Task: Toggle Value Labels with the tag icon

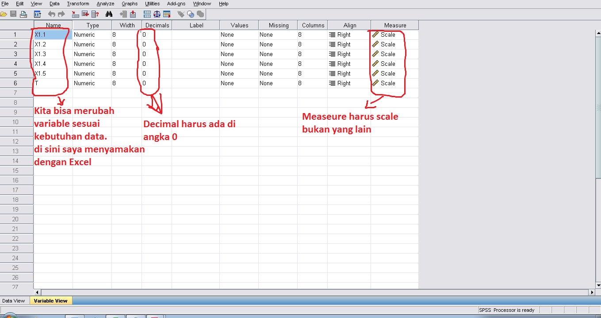Action: coord(181,14)
